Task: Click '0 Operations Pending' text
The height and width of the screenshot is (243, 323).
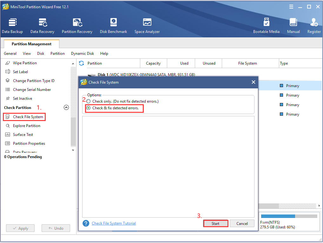Action: click(x=23, y=157)
